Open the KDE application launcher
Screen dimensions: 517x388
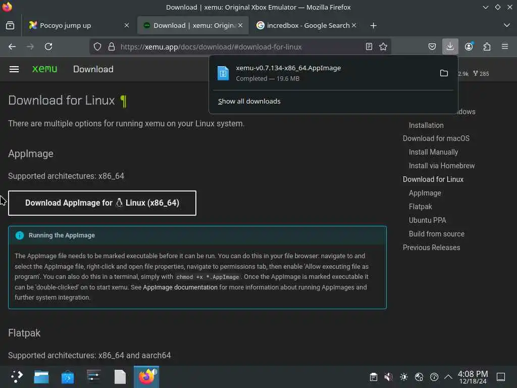pyautogui.click(x=17, y=377)
